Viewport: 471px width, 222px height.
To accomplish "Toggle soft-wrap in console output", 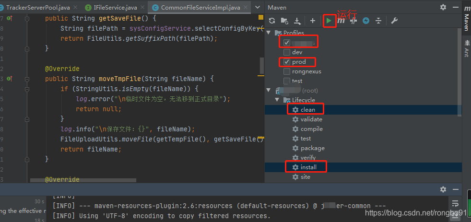I will 455,203.
